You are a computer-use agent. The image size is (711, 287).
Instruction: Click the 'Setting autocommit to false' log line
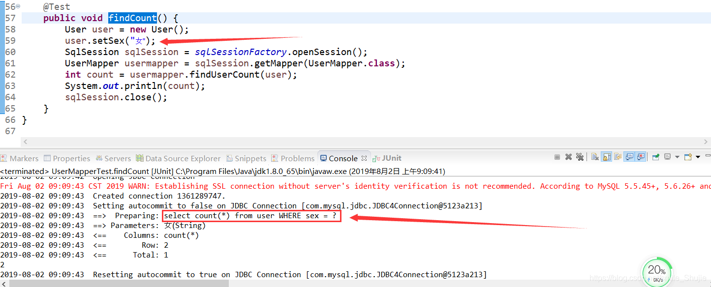(x=241, y=206)
